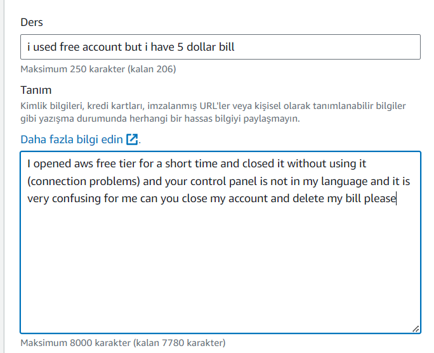Click the Maksimum 8000 karakter counter text

click(x=122, y=343)
